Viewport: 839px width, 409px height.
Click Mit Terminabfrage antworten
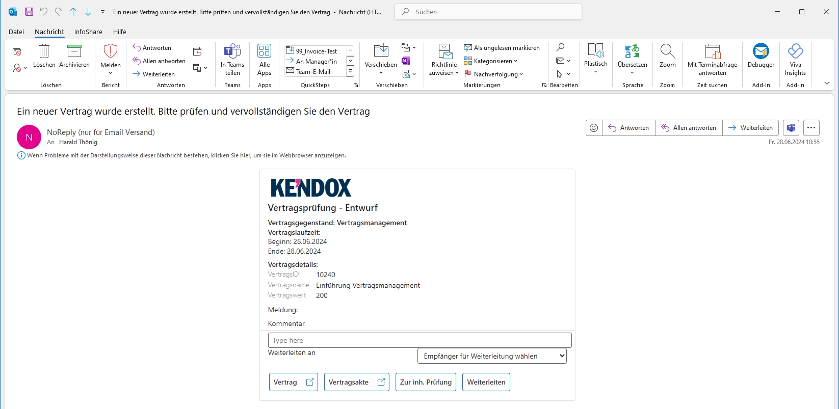click(713, 60)
